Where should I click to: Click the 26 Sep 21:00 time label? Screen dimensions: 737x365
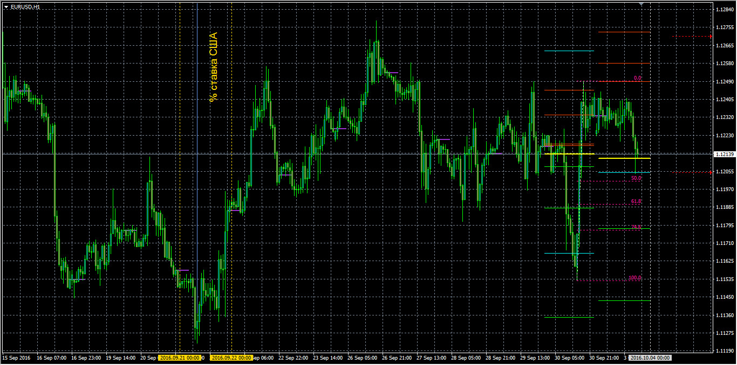pyautogui.click(x=397, y=357)
